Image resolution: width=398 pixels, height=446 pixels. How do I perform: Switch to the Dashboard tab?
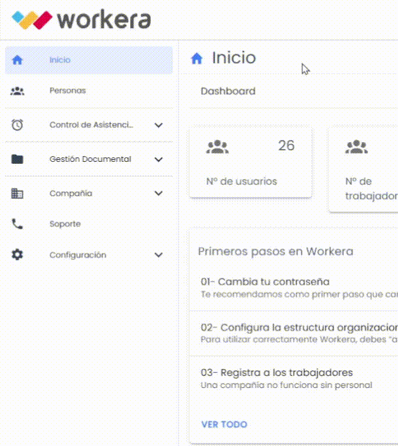228,91
